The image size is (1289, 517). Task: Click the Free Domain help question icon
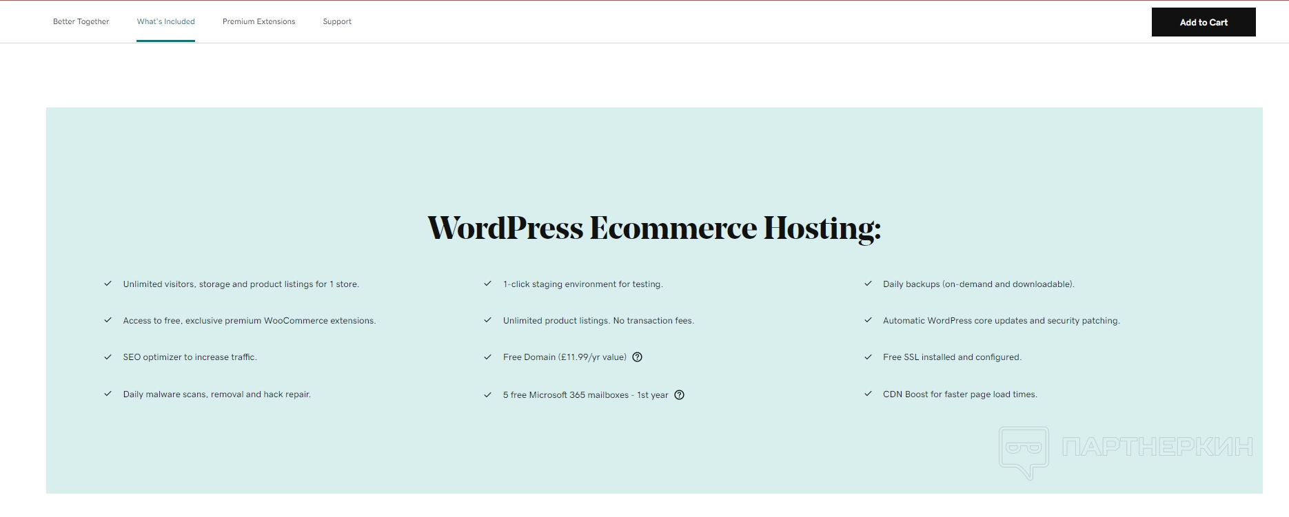[638, 357]
